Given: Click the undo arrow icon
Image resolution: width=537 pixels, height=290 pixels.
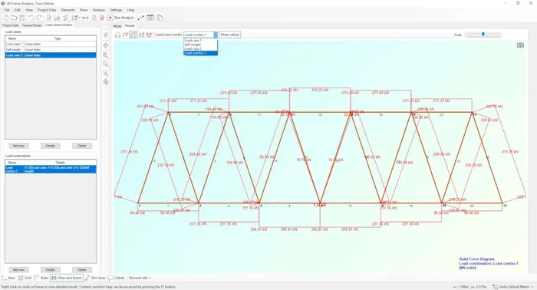Looking at the screenshot, I should (x=31, y=18).
